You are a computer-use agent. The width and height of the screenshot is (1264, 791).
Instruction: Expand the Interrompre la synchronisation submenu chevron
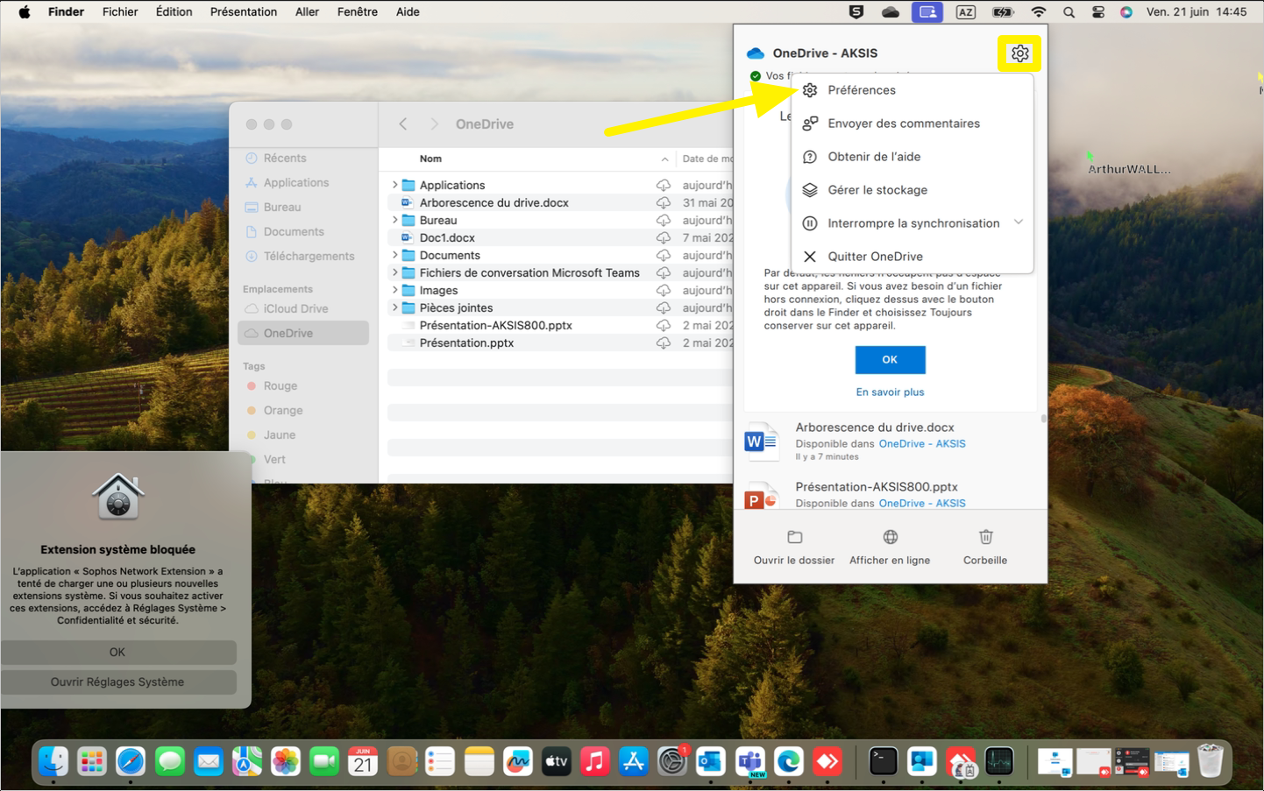(x=1019, y=222)
